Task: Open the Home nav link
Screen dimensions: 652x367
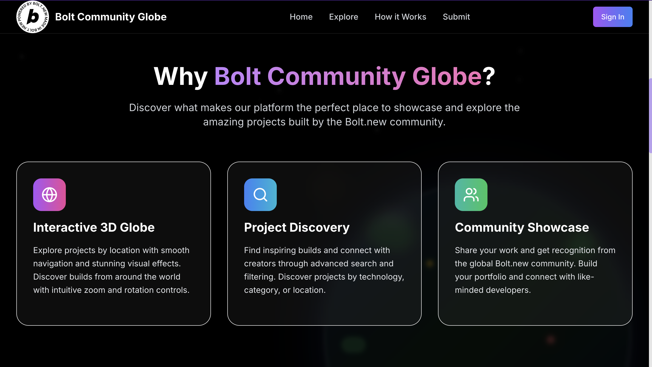Action: coord(301,17)
